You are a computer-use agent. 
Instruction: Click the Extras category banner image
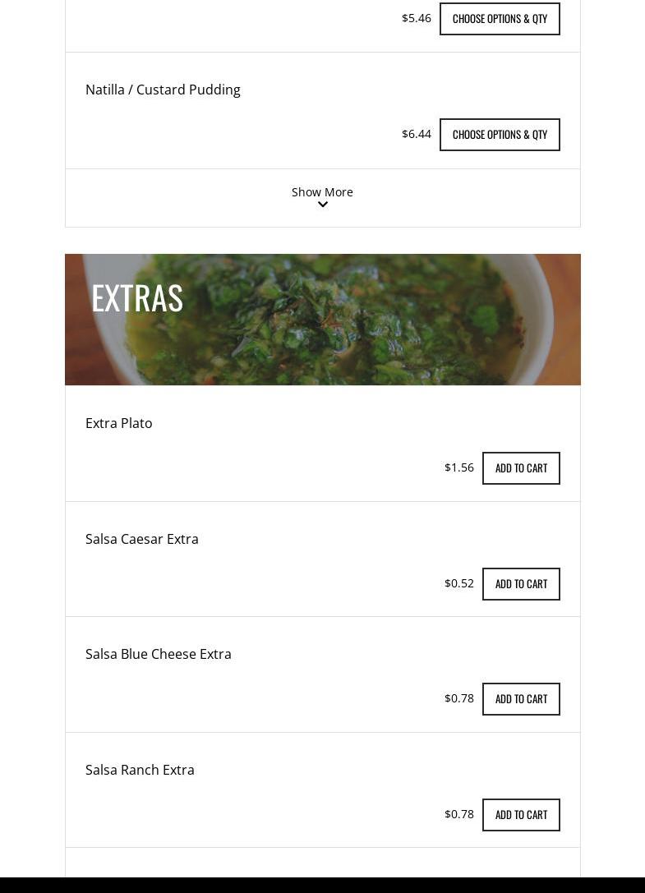click(370, 329)
